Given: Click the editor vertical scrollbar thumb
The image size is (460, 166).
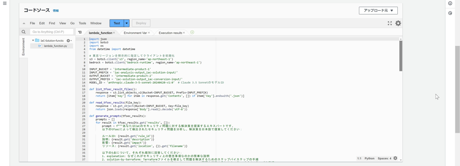Looking at the screenshot, I should [401, 56].
